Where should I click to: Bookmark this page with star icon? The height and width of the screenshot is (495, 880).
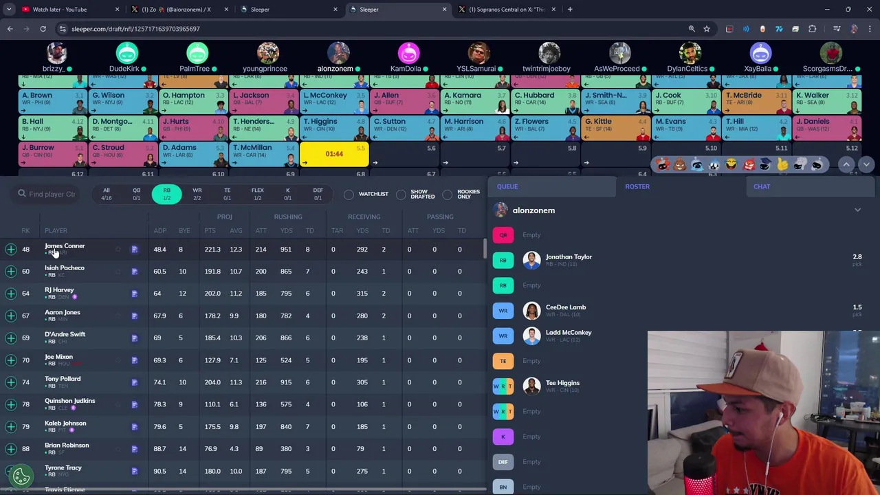coord(707,29)
